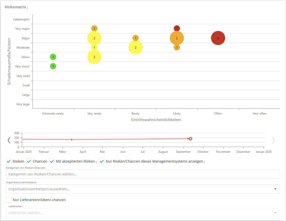Select orange bubble at Likely and Major
This screenshot has width=286, height=221.
pos(177,38)
